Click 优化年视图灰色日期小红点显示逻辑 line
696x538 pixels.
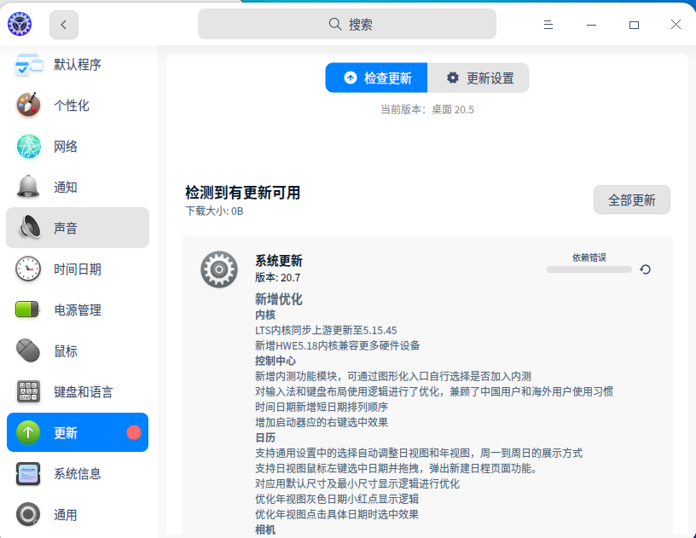click(x=337, y=499)
